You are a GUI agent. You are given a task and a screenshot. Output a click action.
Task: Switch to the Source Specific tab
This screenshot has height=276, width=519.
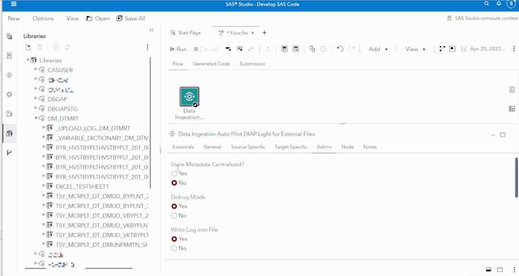coord(248,147)
